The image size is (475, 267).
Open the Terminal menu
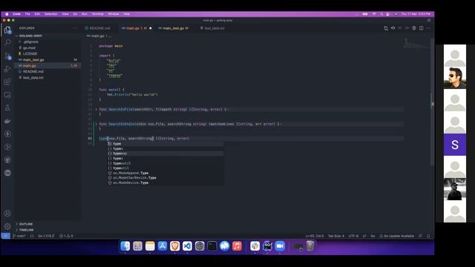pyautogui.click(x=97, y=14)
